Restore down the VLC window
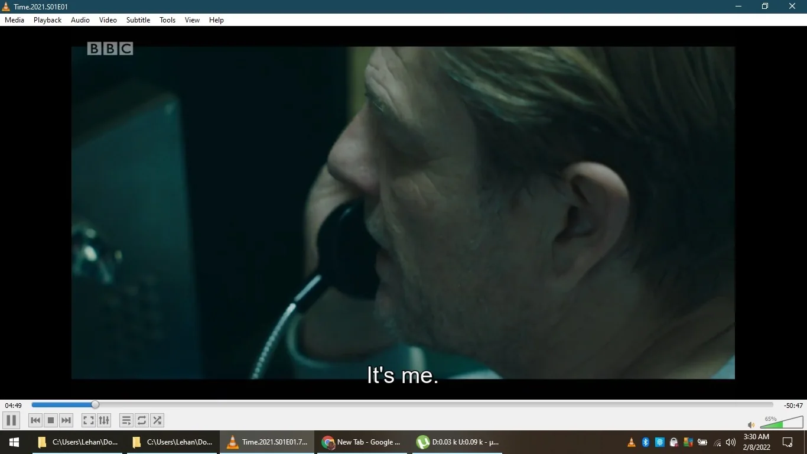The height and width of the screenshot is (454, 807). [765, 7]
